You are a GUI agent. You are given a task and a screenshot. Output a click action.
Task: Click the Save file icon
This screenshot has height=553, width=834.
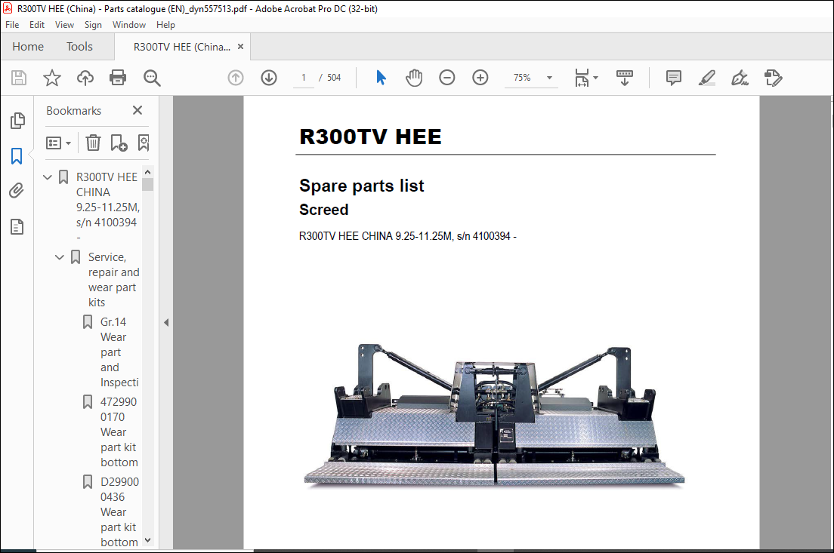tap(19, 78)
